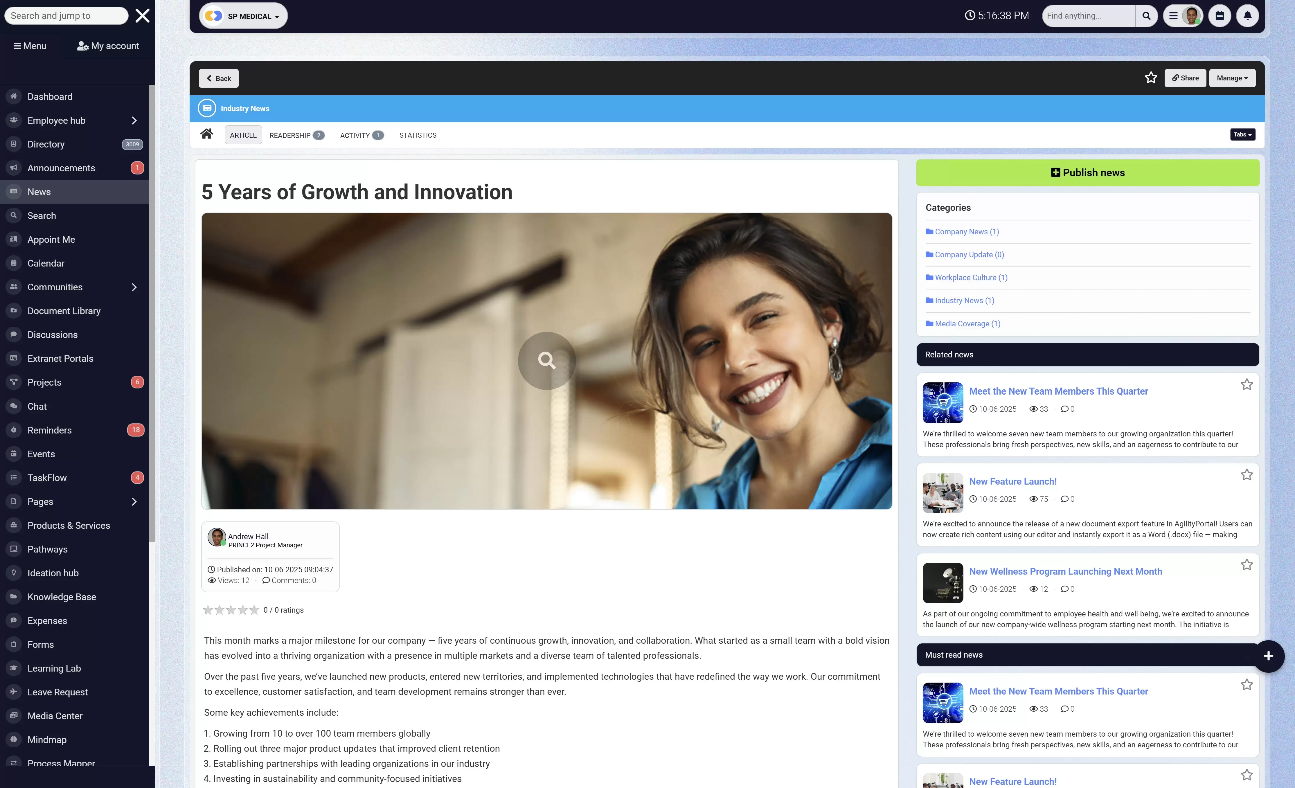Open the Manage dropdown
This screenshot has height=788, width=1295.
click(1232, 78)
